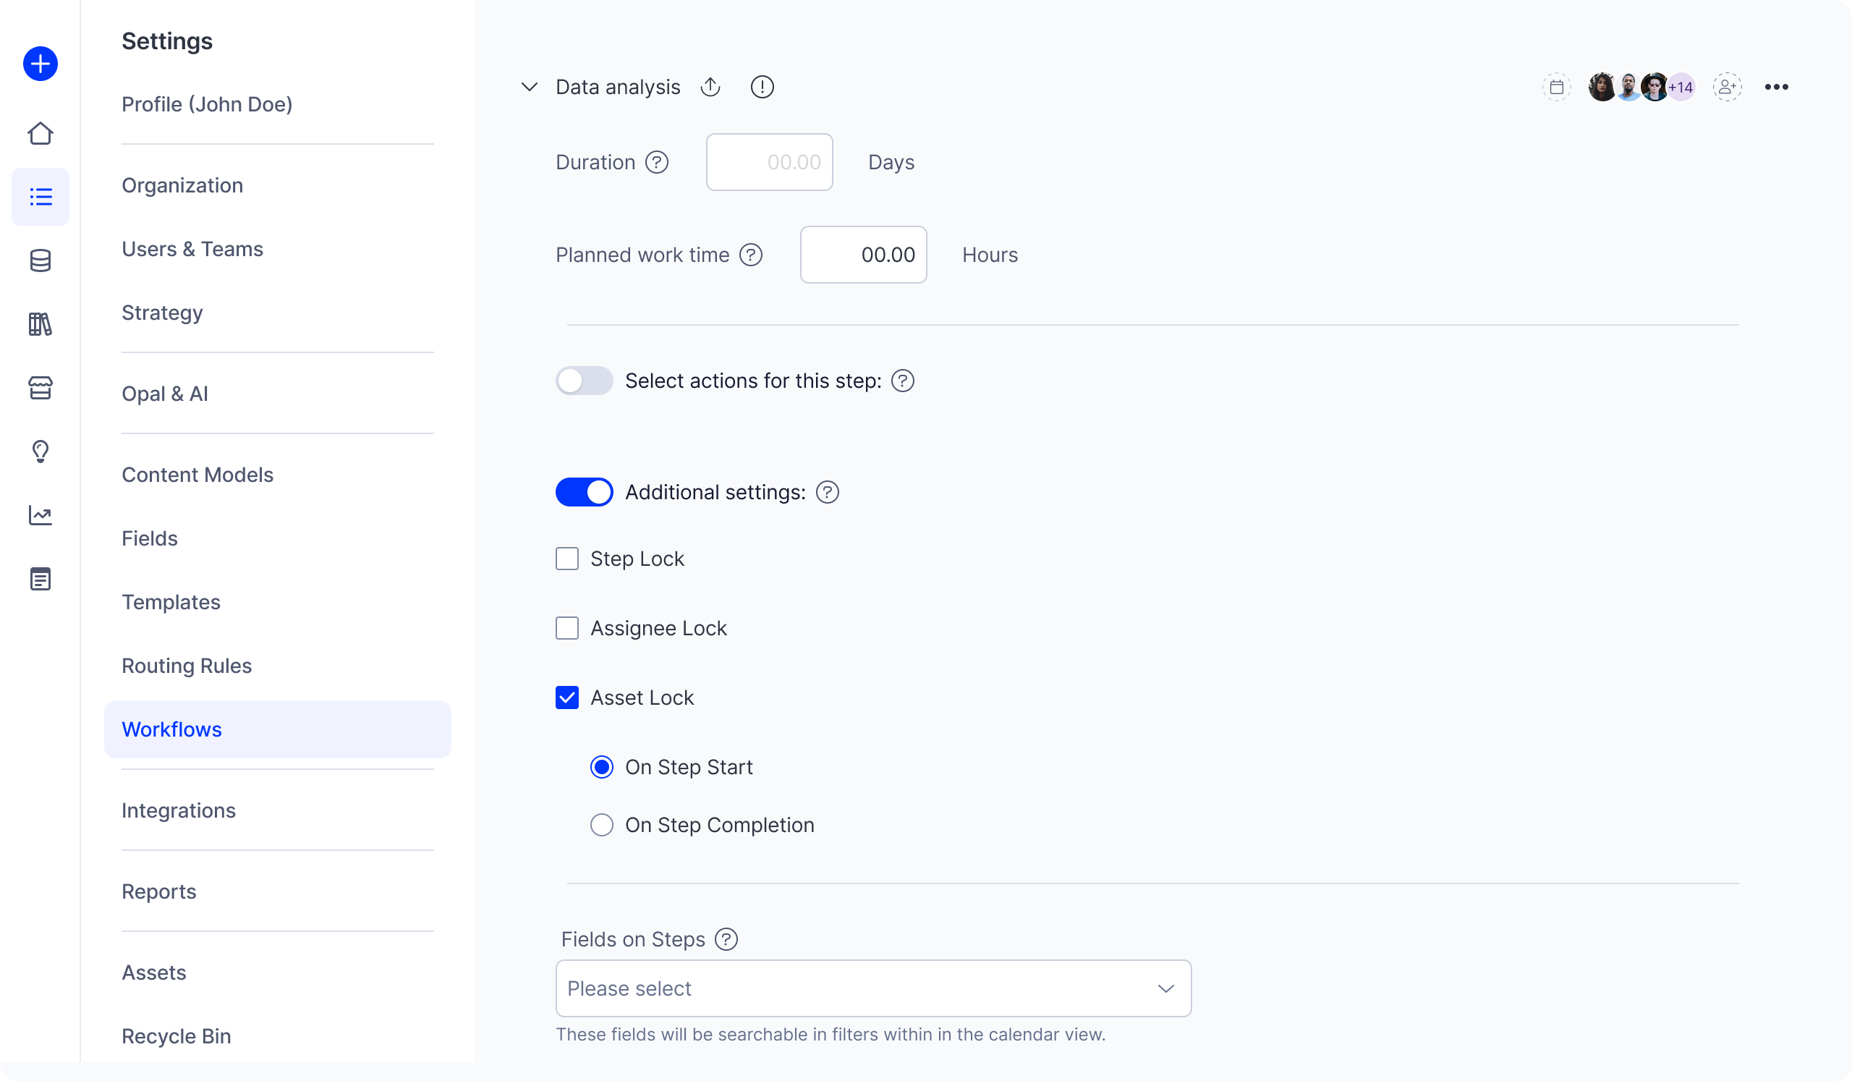Open the library books icon
Viewport: 1852px width, 1081px height.
(x=41, y=324)
